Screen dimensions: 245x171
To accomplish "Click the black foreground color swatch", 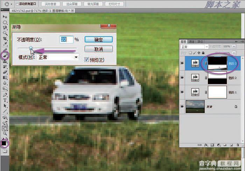I will [x=4, y=143].
